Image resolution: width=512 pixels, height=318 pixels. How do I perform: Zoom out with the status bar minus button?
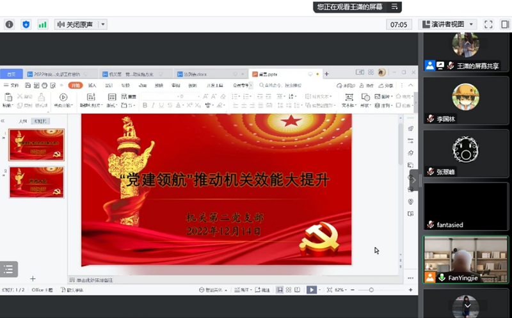click(353, 290)
